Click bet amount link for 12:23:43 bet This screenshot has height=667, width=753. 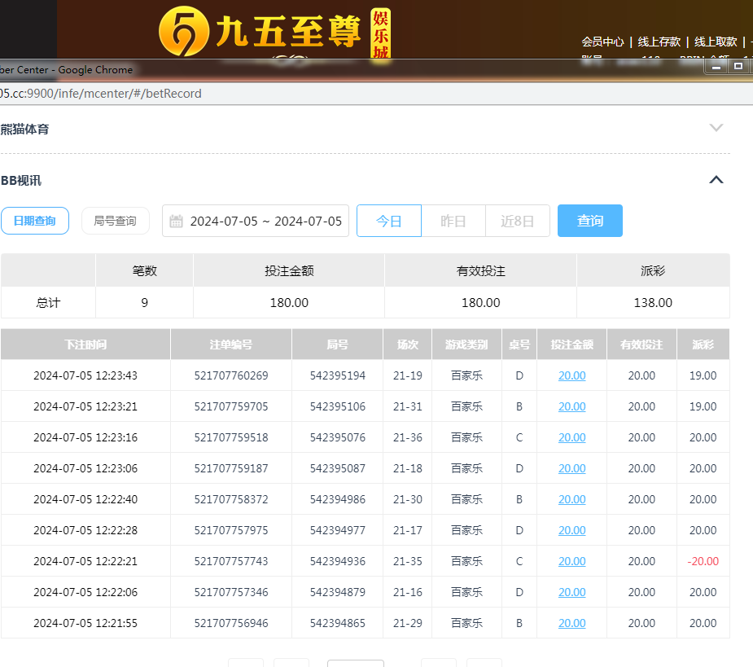(571, 375)
